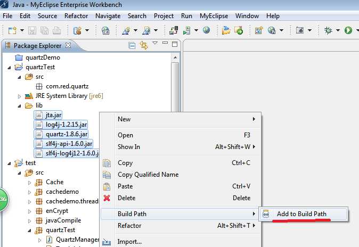Image resolution: width=359 pixels, height=247 pixels.
Task: Click the green Run toolbar icon
Action: coord(348,30)
